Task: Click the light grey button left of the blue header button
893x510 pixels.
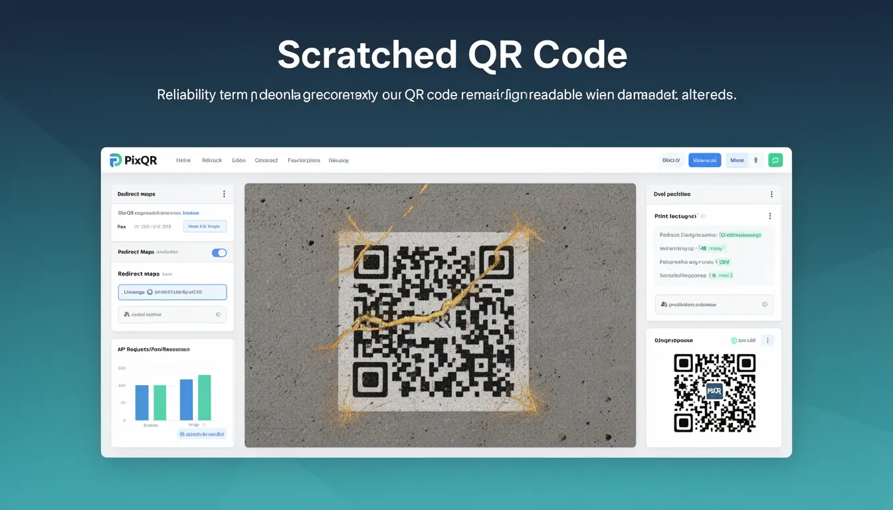Action: click(x=671, y=160)
